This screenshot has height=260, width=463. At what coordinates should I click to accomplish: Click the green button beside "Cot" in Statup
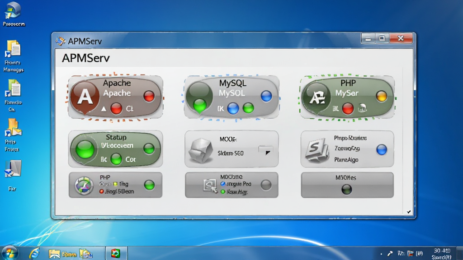[116, 159]
